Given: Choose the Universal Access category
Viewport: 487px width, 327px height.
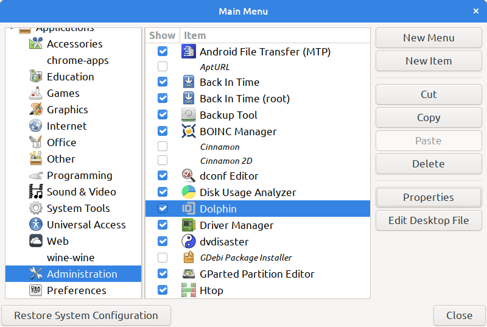Looking at the screenshot, I should pos(73,225).
